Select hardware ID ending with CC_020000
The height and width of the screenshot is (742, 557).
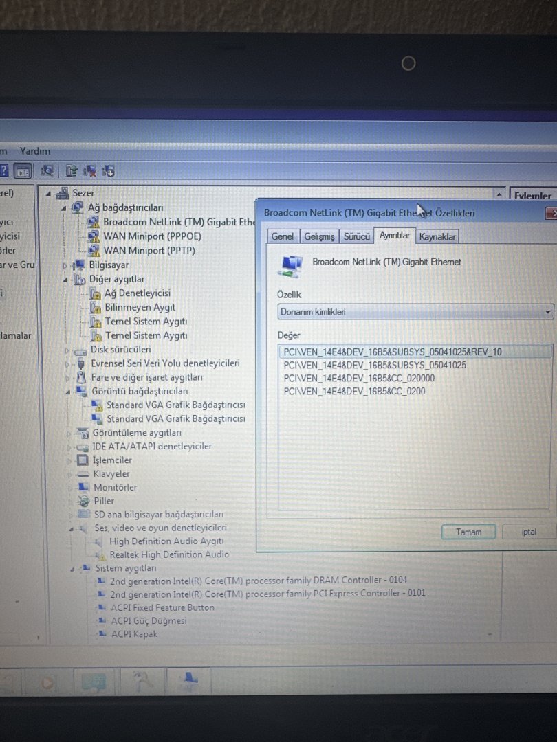(x=359, y=378)
